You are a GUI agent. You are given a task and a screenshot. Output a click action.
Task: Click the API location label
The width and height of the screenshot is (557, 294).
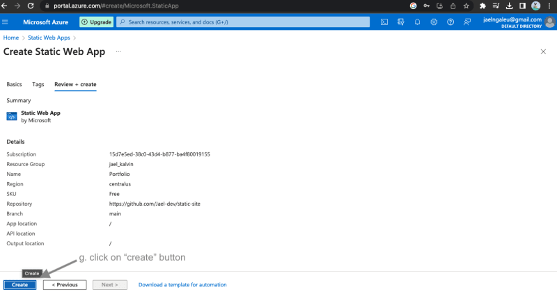(21, 234)
